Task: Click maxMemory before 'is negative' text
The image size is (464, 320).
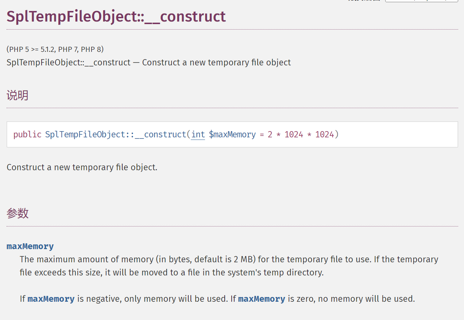Action: pyautogui.click(x=51, y=299)
